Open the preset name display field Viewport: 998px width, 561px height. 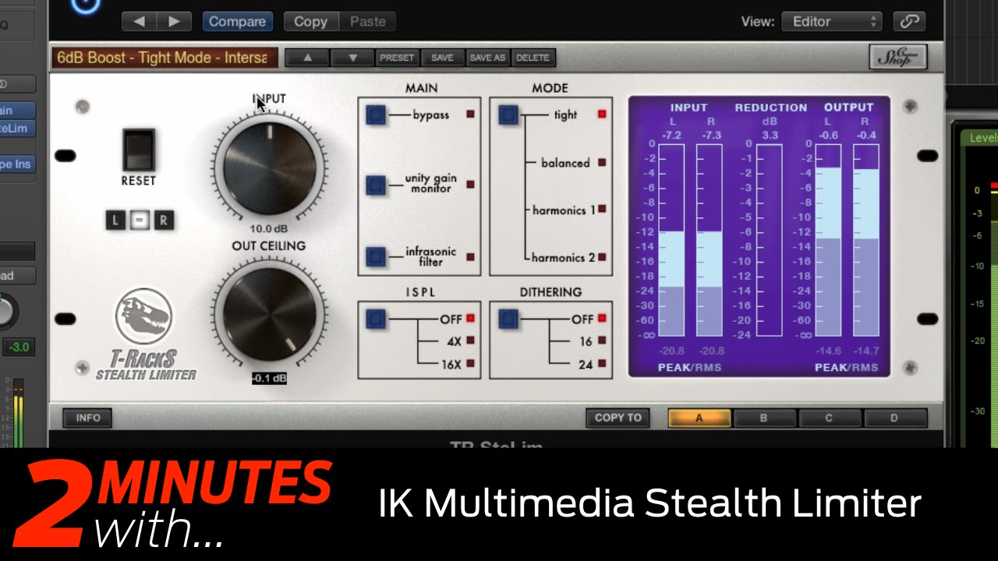click(x=165, y=58)
